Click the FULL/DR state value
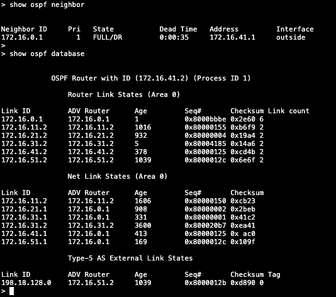 click(108, 37)
